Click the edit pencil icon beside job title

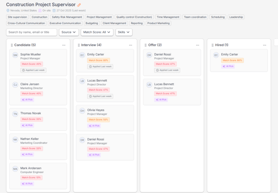[79, 5]
